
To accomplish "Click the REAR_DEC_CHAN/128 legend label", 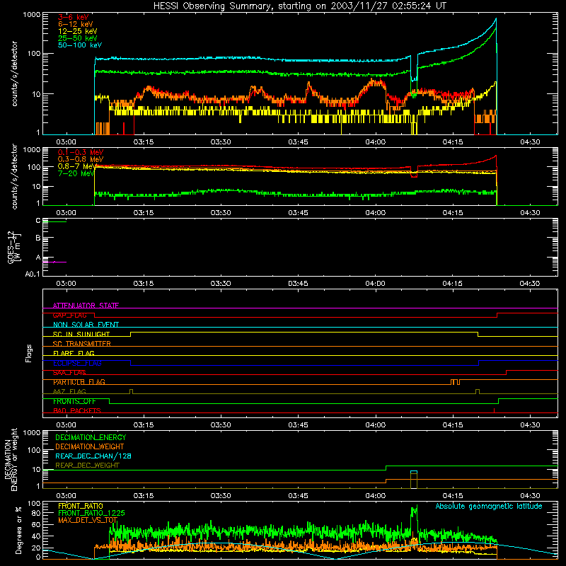I will point(93,456).
